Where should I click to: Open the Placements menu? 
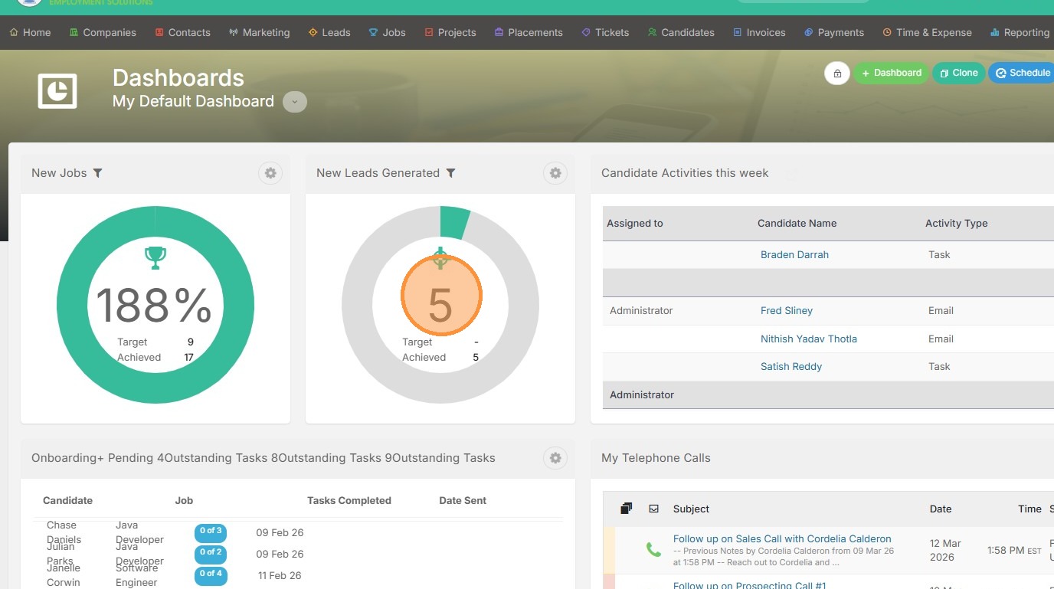pos(529,32)
